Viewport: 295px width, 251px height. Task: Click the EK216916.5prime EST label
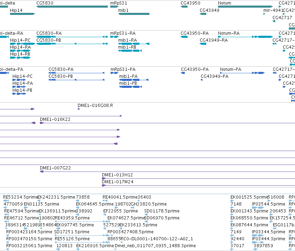(x=95, y=246)
